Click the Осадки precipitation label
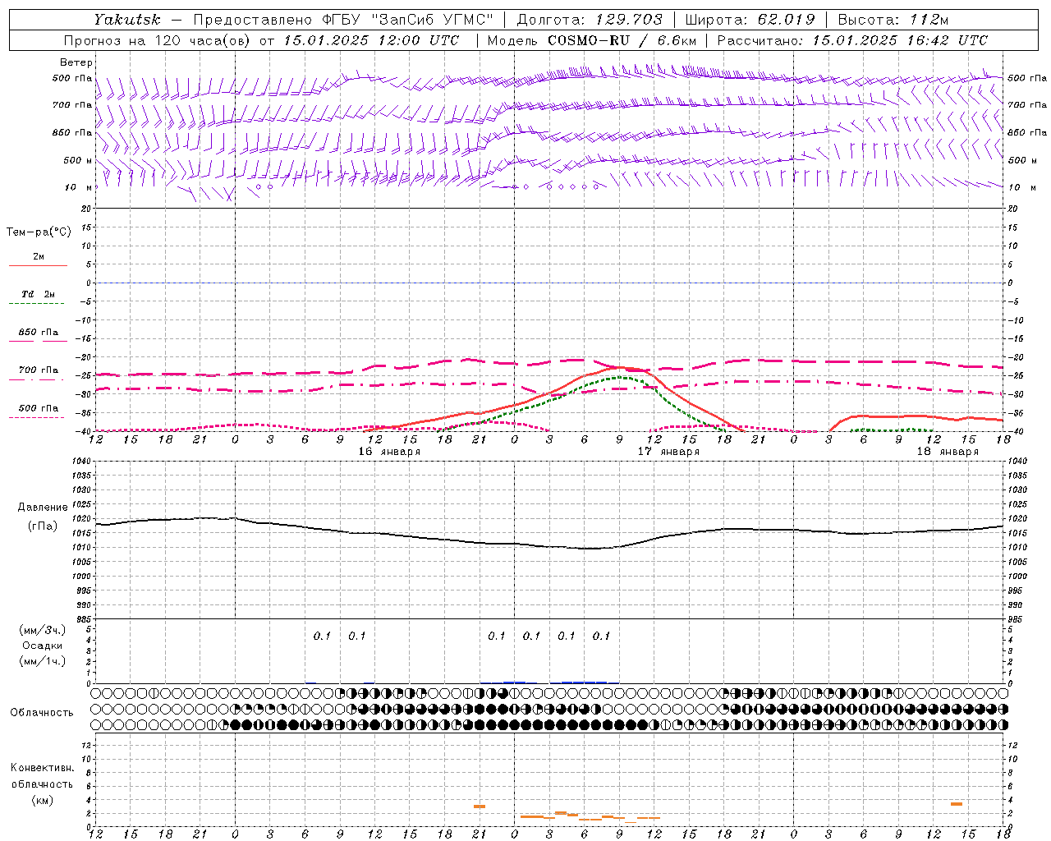This screenshot has height=841, width=1051. tap(43, 646)
